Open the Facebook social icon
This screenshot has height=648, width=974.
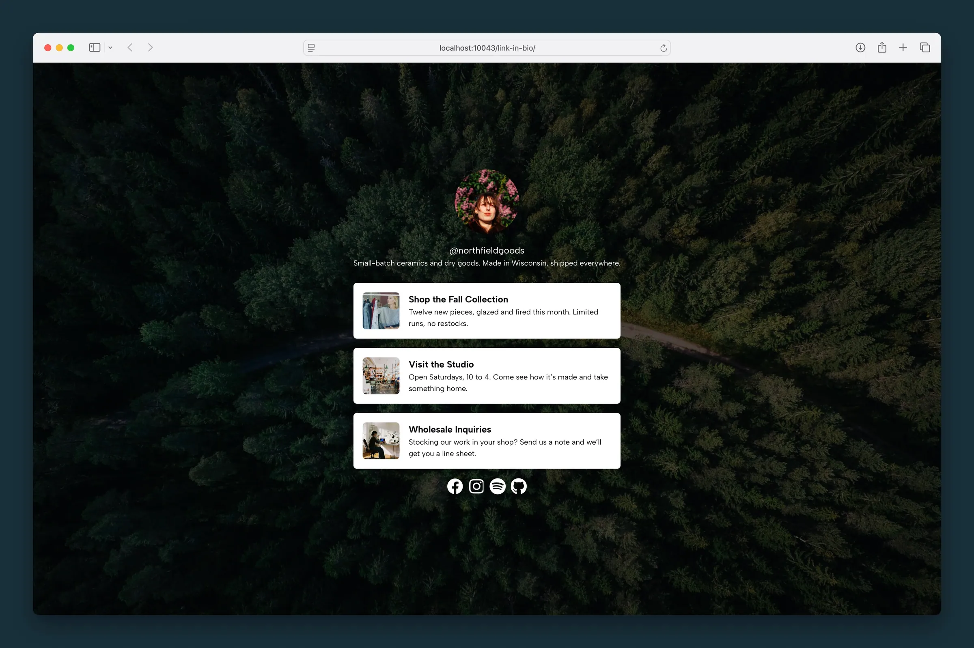tap(455, 487)
